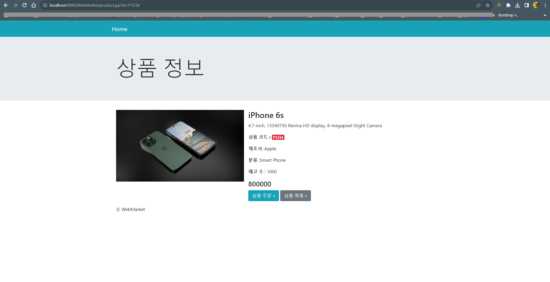This screenshot has height=282, width=550.
Task: Click the P1234 product code badge
Action: [278, 137]
